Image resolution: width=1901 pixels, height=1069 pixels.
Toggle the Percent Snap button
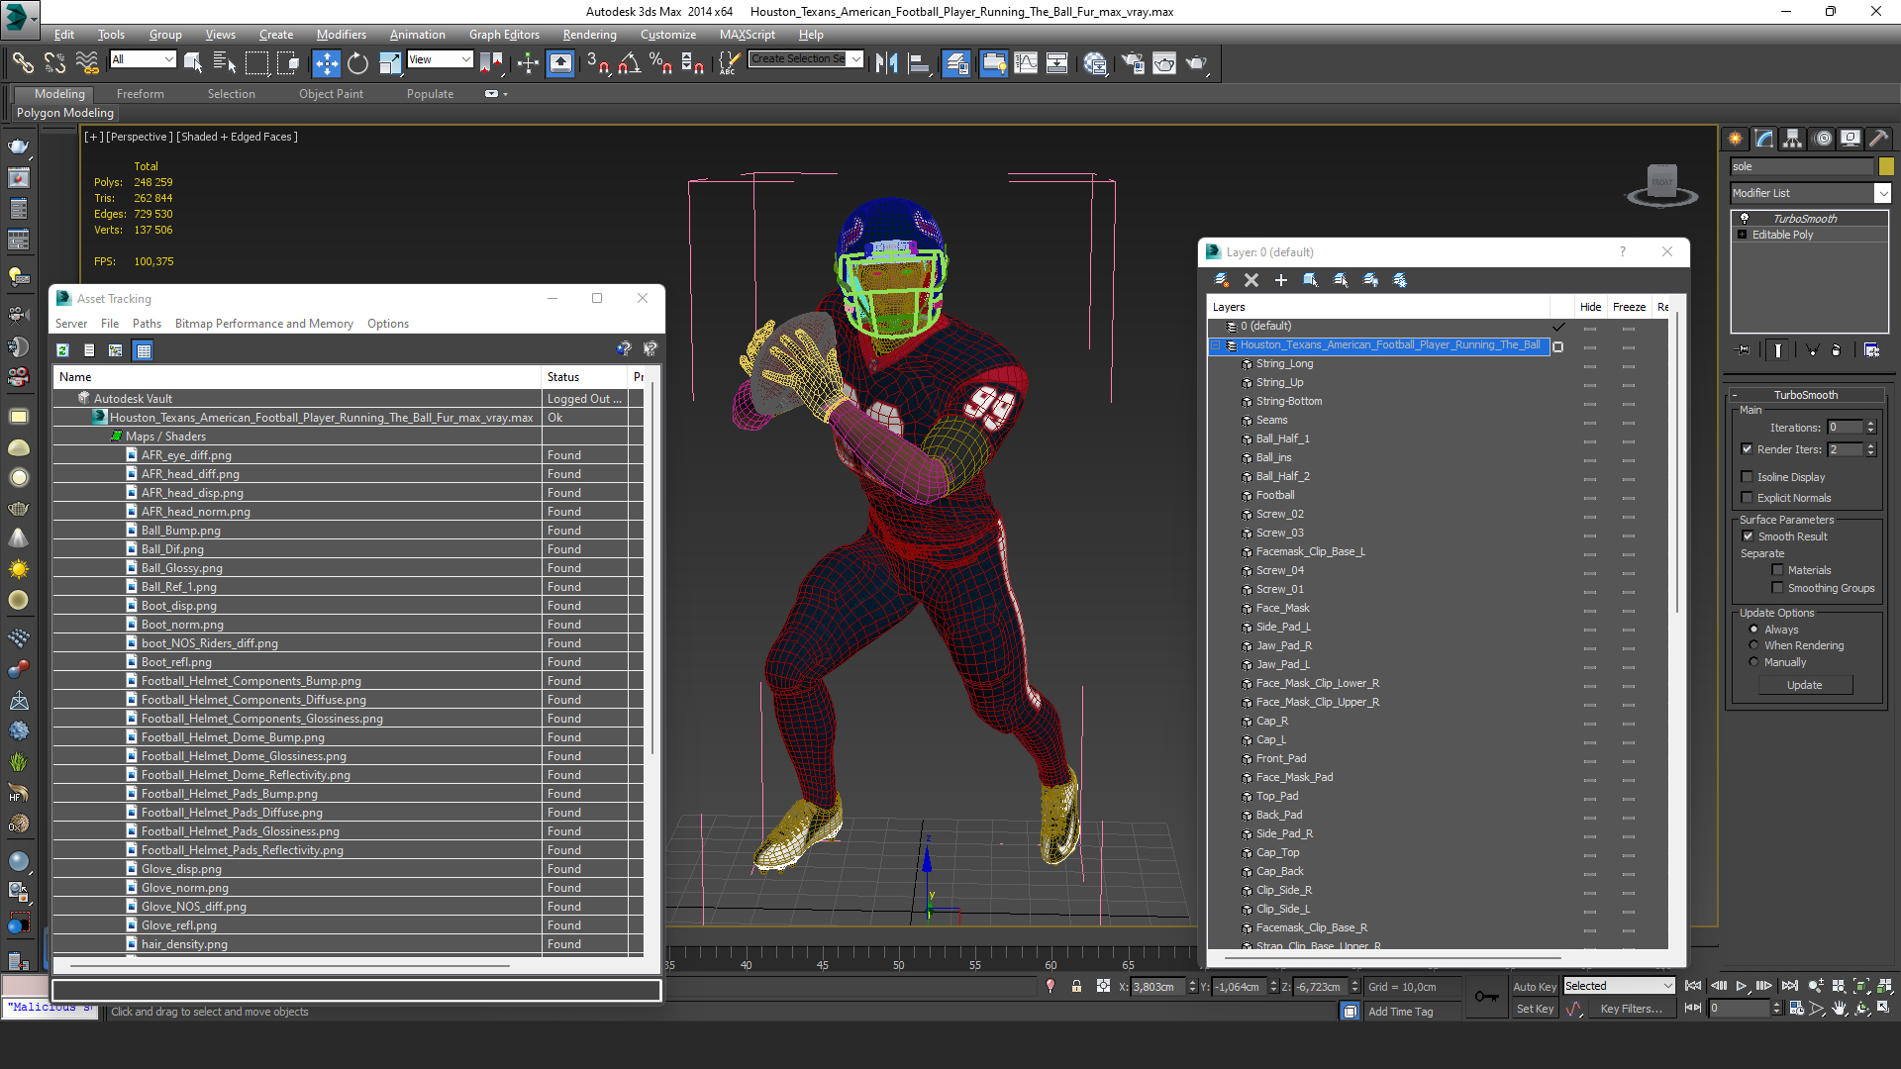click(x=660, y=63)
